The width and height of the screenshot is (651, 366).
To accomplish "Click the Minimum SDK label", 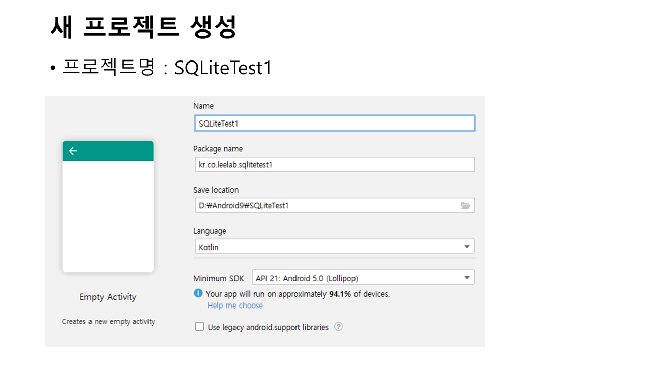I will (219, 279).
